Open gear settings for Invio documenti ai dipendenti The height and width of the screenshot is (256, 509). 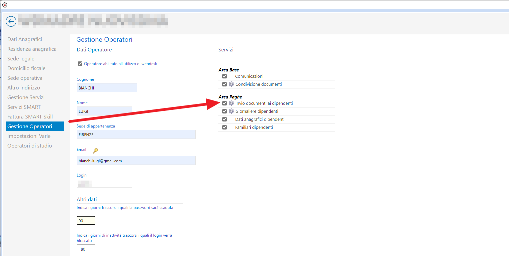click(x=231, y=103)
